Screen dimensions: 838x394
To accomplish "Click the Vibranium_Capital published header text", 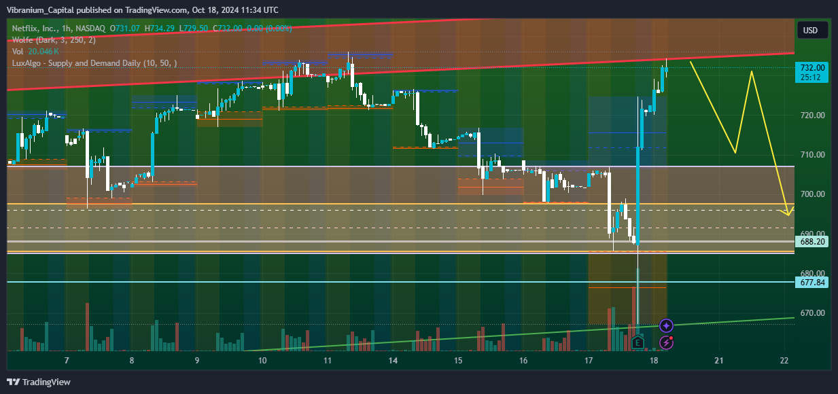I will pyautogui.click(x=143, y=10).
